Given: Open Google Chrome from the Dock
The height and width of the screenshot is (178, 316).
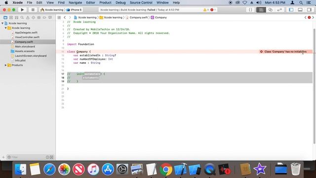Looking at the screenshot, I should 166,169.
